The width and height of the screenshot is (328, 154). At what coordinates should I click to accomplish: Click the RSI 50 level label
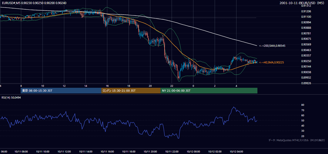(x=303, y=121)
